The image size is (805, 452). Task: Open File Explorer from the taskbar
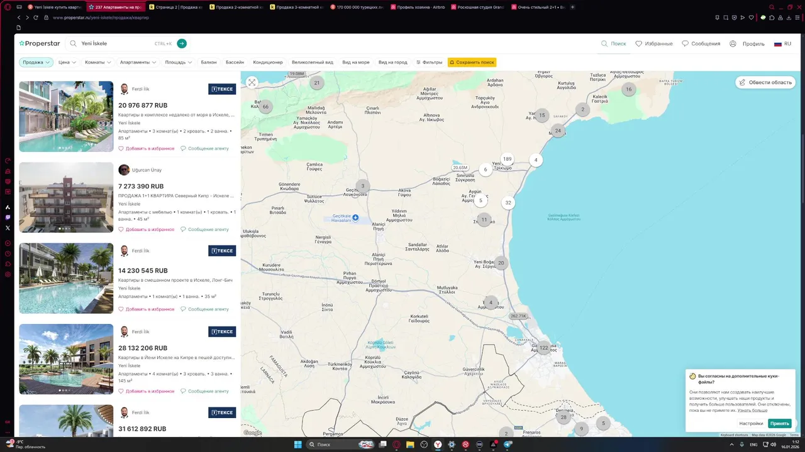410,444
